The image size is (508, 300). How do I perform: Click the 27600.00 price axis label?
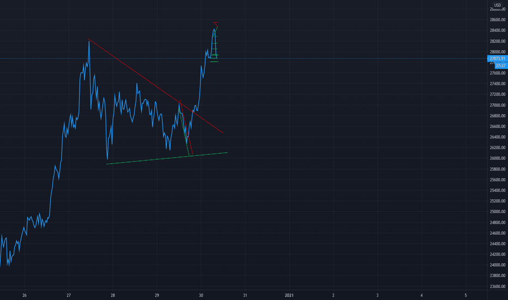[x=497, y=73]
